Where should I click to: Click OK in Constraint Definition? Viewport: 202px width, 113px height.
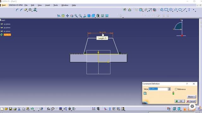click(x=180, y=101)
